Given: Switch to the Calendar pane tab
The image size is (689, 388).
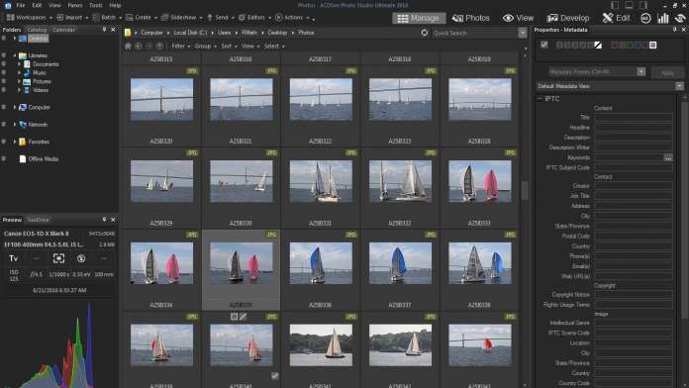Looking at the screenshot, I should pyautogui.click(x=63, y=30).
